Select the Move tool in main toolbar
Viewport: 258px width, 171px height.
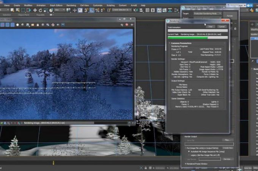[x=35, y=10]
